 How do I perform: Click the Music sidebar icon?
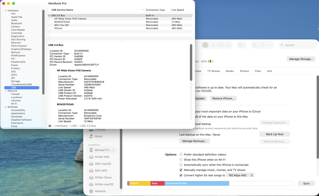click(91, 136)
